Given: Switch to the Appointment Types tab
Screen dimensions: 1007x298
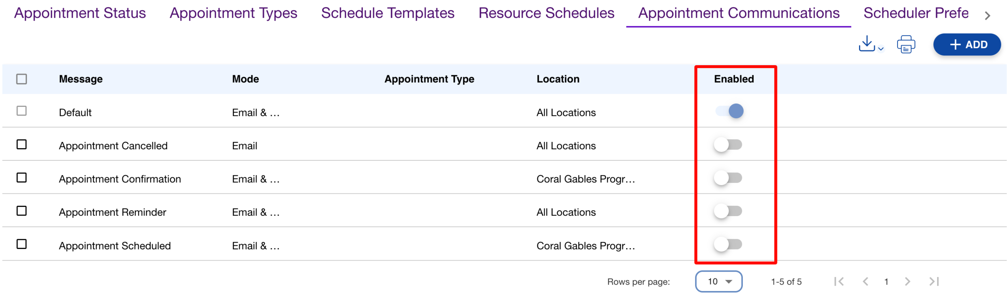Looking at the screenshot, I should (x=233, y=13).
